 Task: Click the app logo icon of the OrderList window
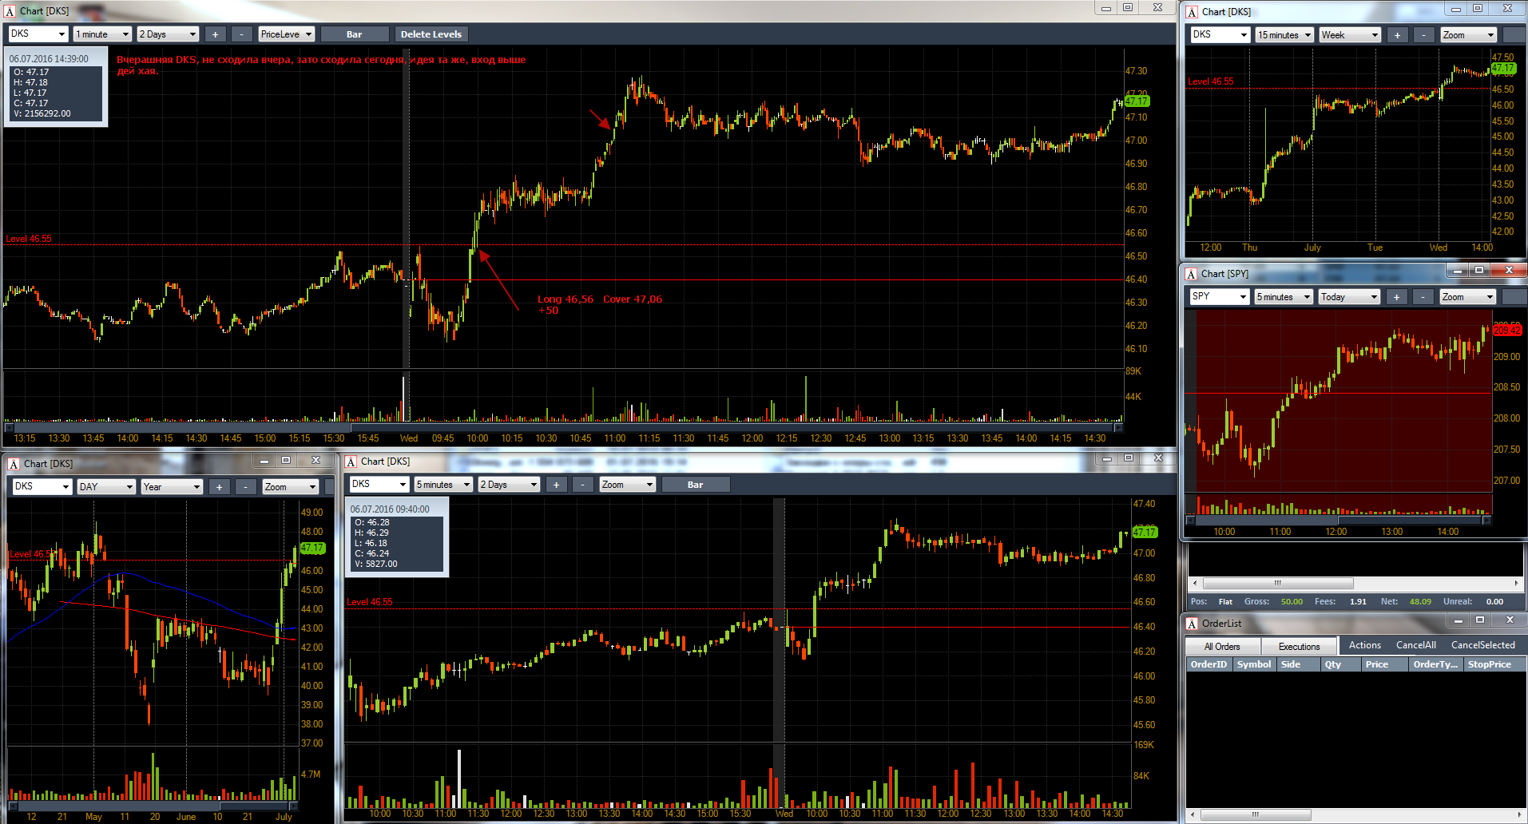1192,624
